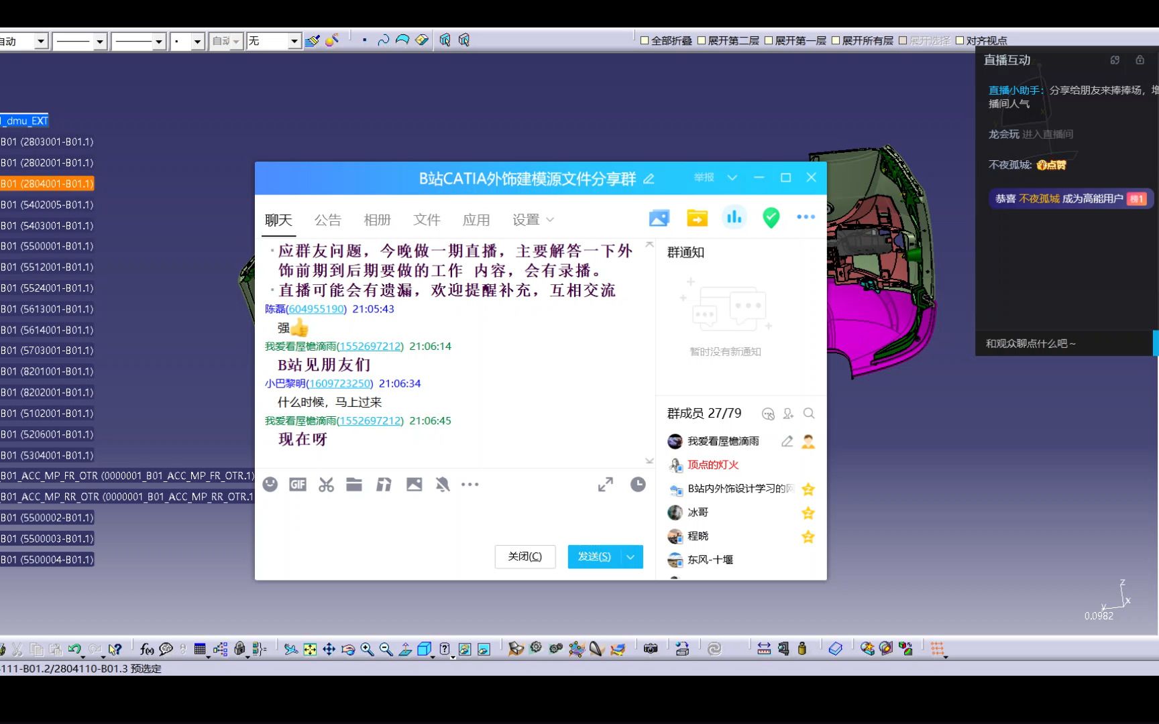Image resolution: width=1159 pixels, height=724 pixels.
Task: Click the scissors screenshot icon in chat
Action: [x=326, y=484]
